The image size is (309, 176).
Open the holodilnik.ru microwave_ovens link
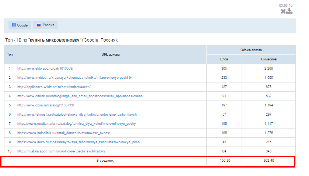(x=64, y=133)
